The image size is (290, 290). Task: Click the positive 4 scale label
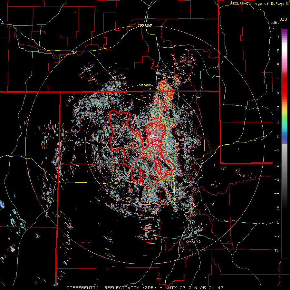tap(278, 79)
